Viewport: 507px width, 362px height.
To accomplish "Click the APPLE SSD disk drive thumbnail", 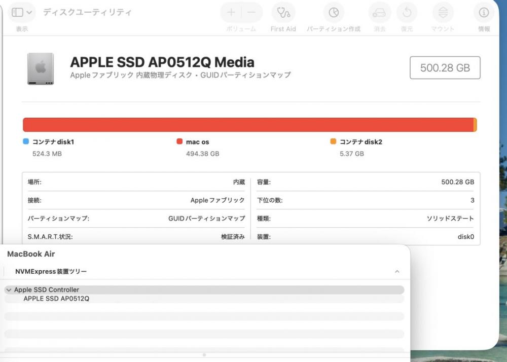I will (x=41, y=68).
